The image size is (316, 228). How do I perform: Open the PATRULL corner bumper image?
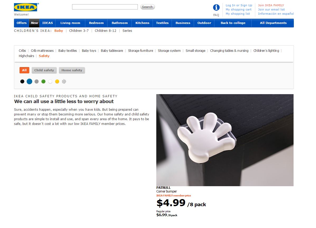point(225,140)
